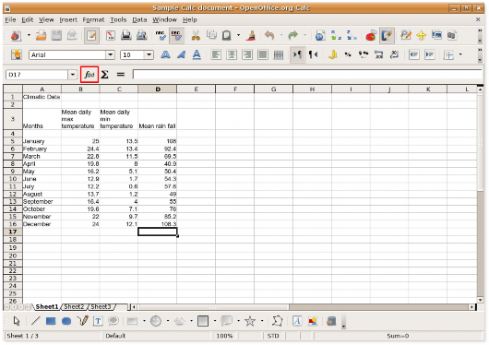Copy the selection icon
Screen dimensions: 489x345
[212, 35]
